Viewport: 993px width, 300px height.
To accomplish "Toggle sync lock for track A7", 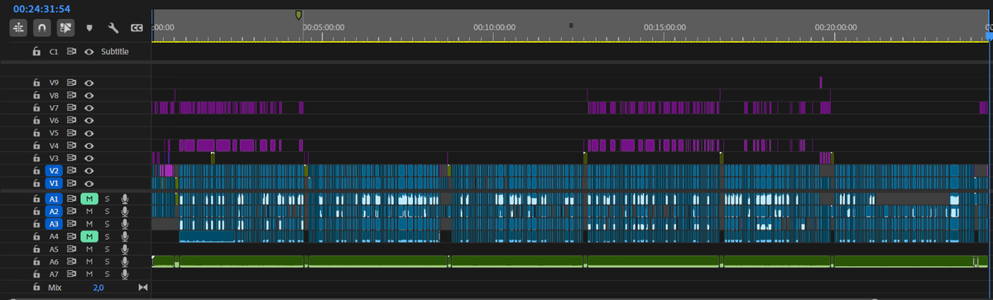I will pos(72,274).
